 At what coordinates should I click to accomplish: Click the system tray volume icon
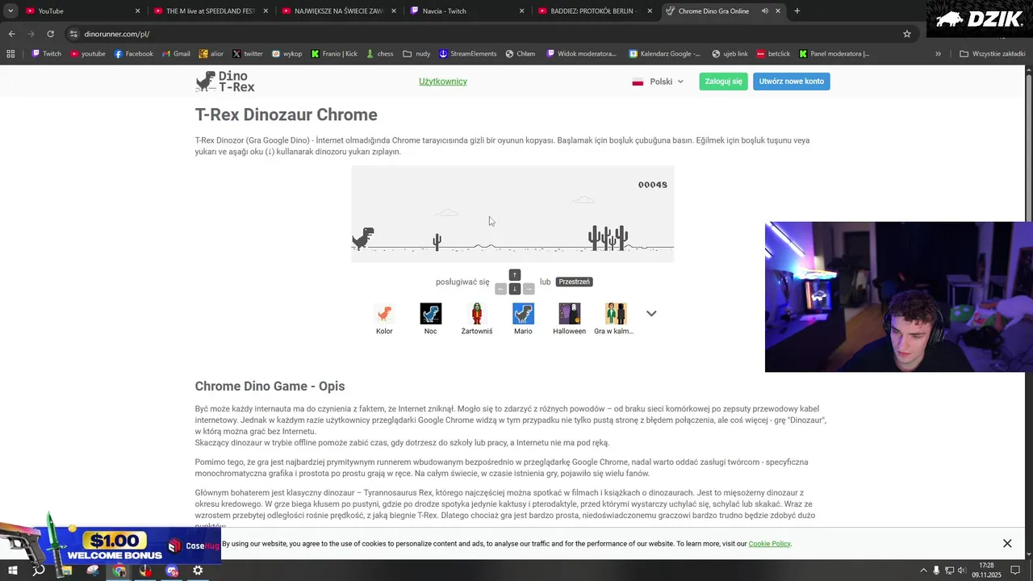[x=962, y=571]
